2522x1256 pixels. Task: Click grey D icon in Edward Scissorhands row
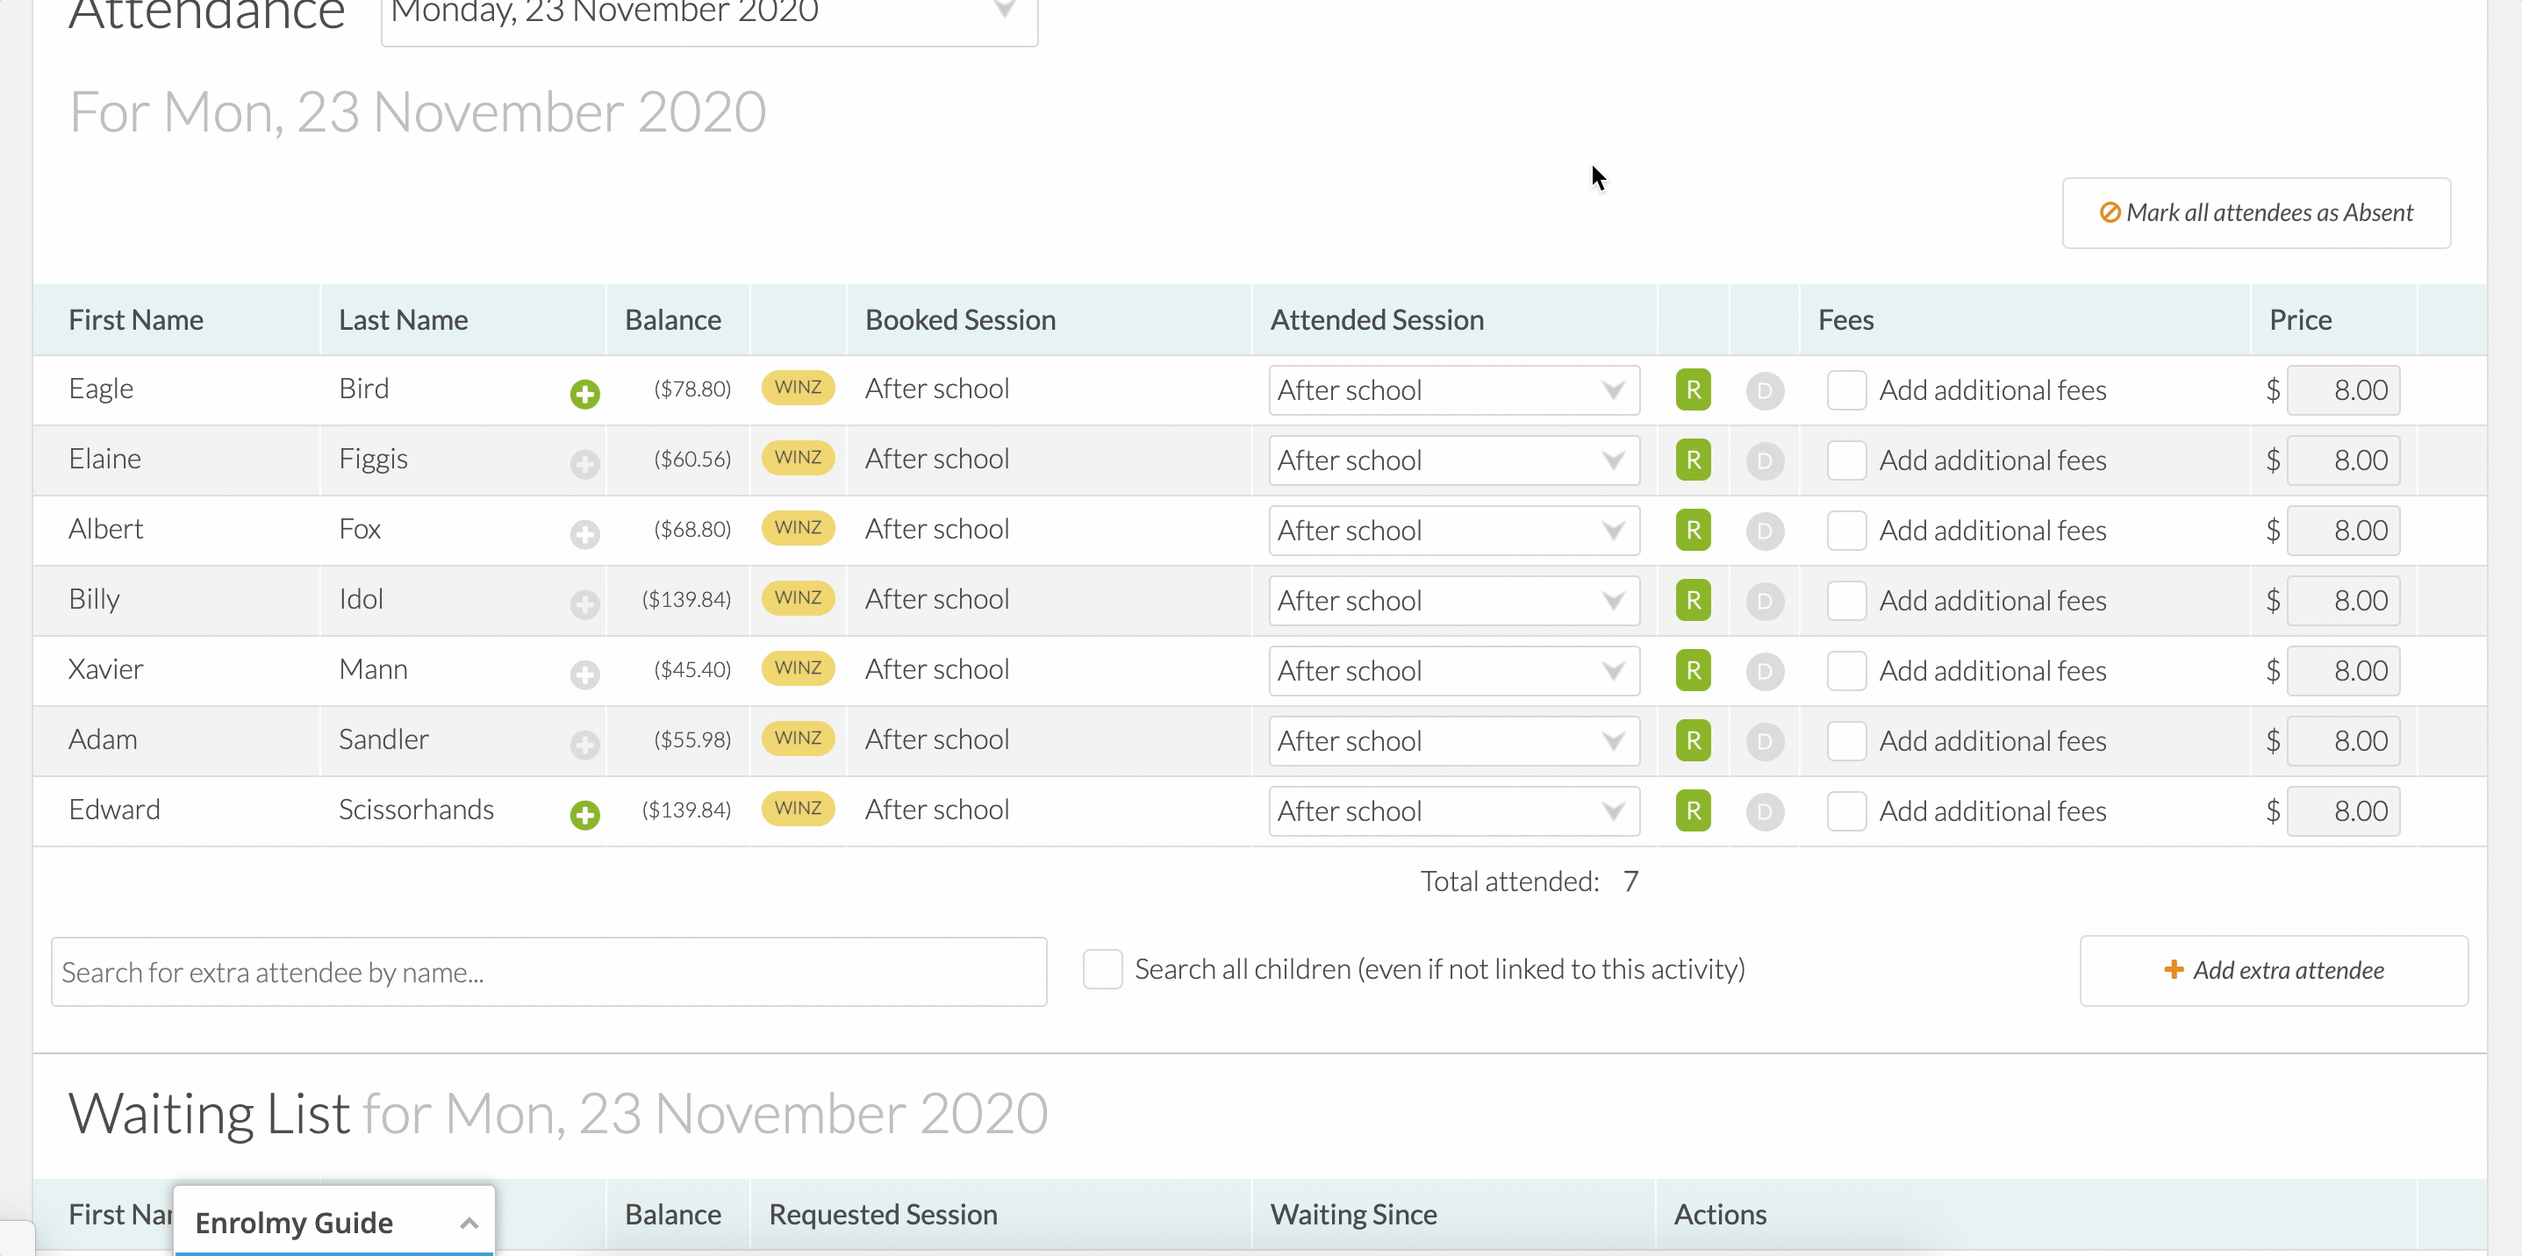[1764, 812]
